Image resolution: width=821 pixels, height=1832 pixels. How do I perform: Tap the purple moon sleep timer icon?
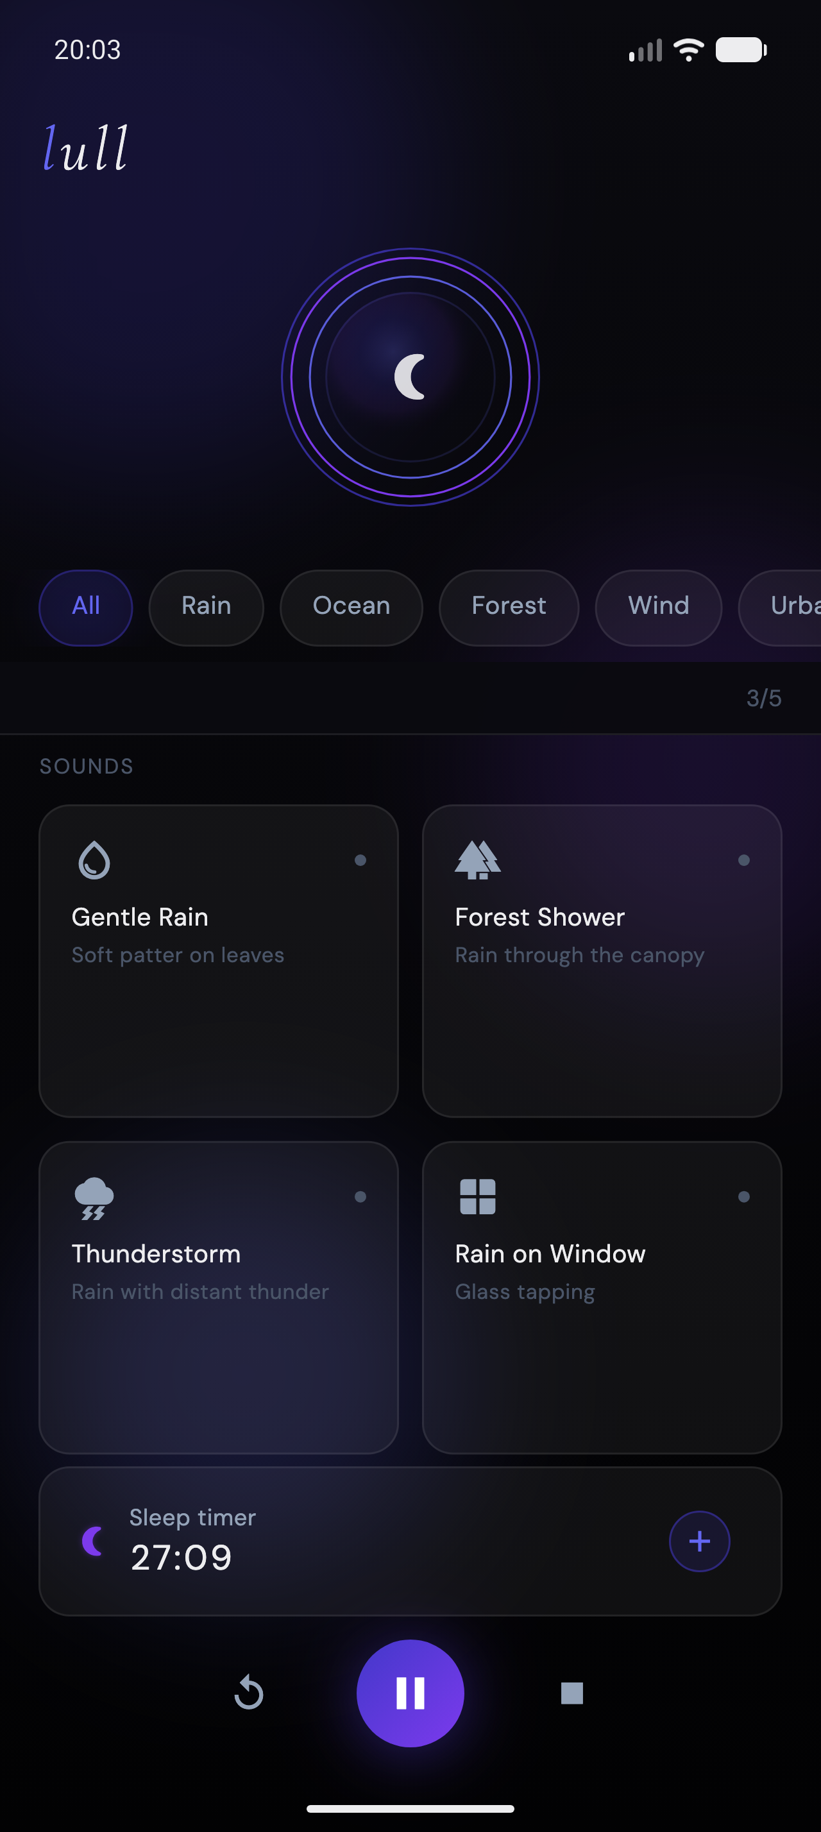[93, 1541]
